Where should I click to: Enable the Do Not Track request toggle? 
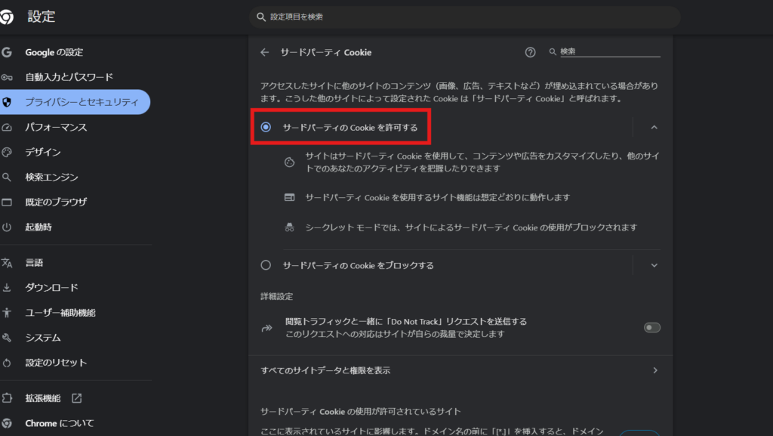click(x=651, y=328)
